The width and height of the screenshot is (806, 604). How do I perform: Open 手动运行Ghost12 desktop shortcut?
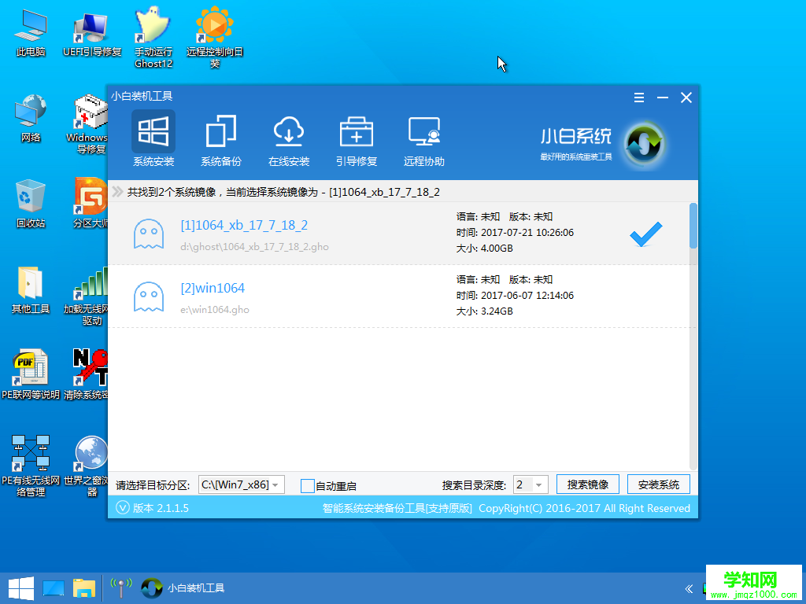(153, 38)
